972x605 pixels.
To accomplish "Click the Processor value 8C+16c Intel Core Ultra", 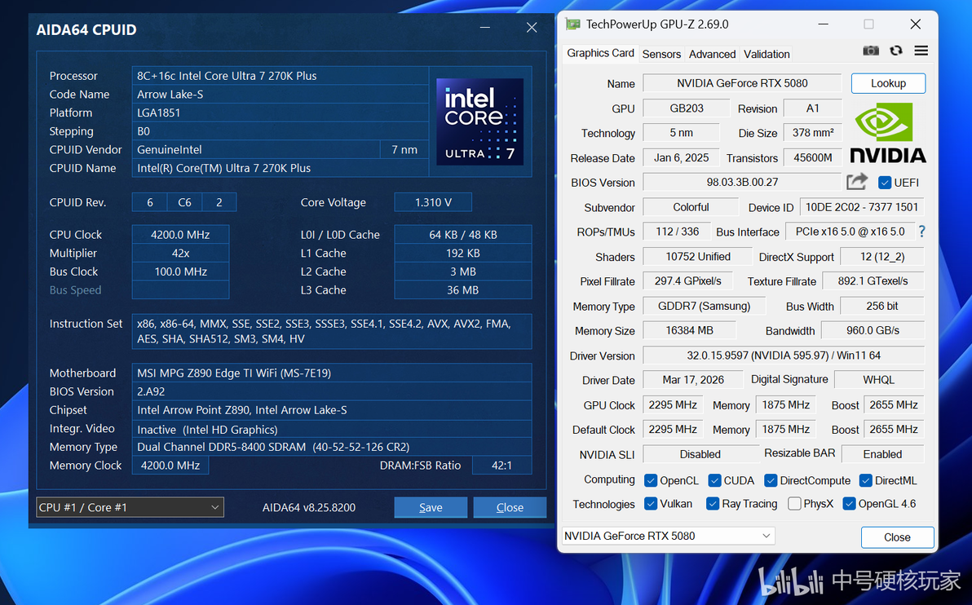I will click(x=281, y=76).
